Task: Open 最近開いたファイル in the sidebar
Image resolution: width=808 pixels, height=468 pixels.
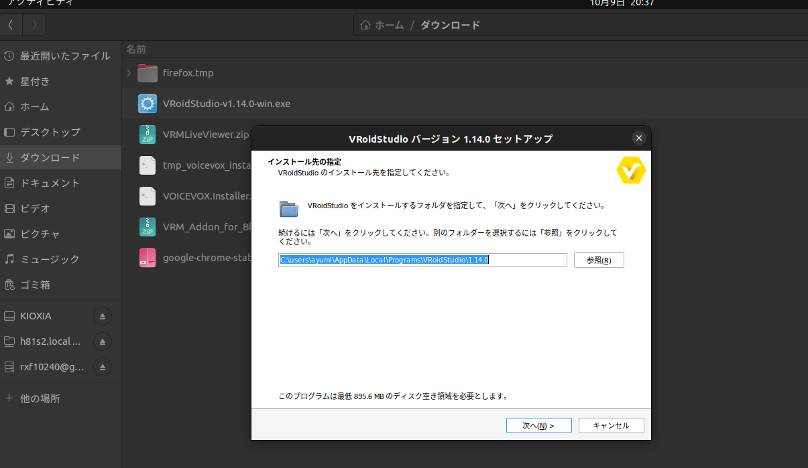Action: [x=60, y=56]
